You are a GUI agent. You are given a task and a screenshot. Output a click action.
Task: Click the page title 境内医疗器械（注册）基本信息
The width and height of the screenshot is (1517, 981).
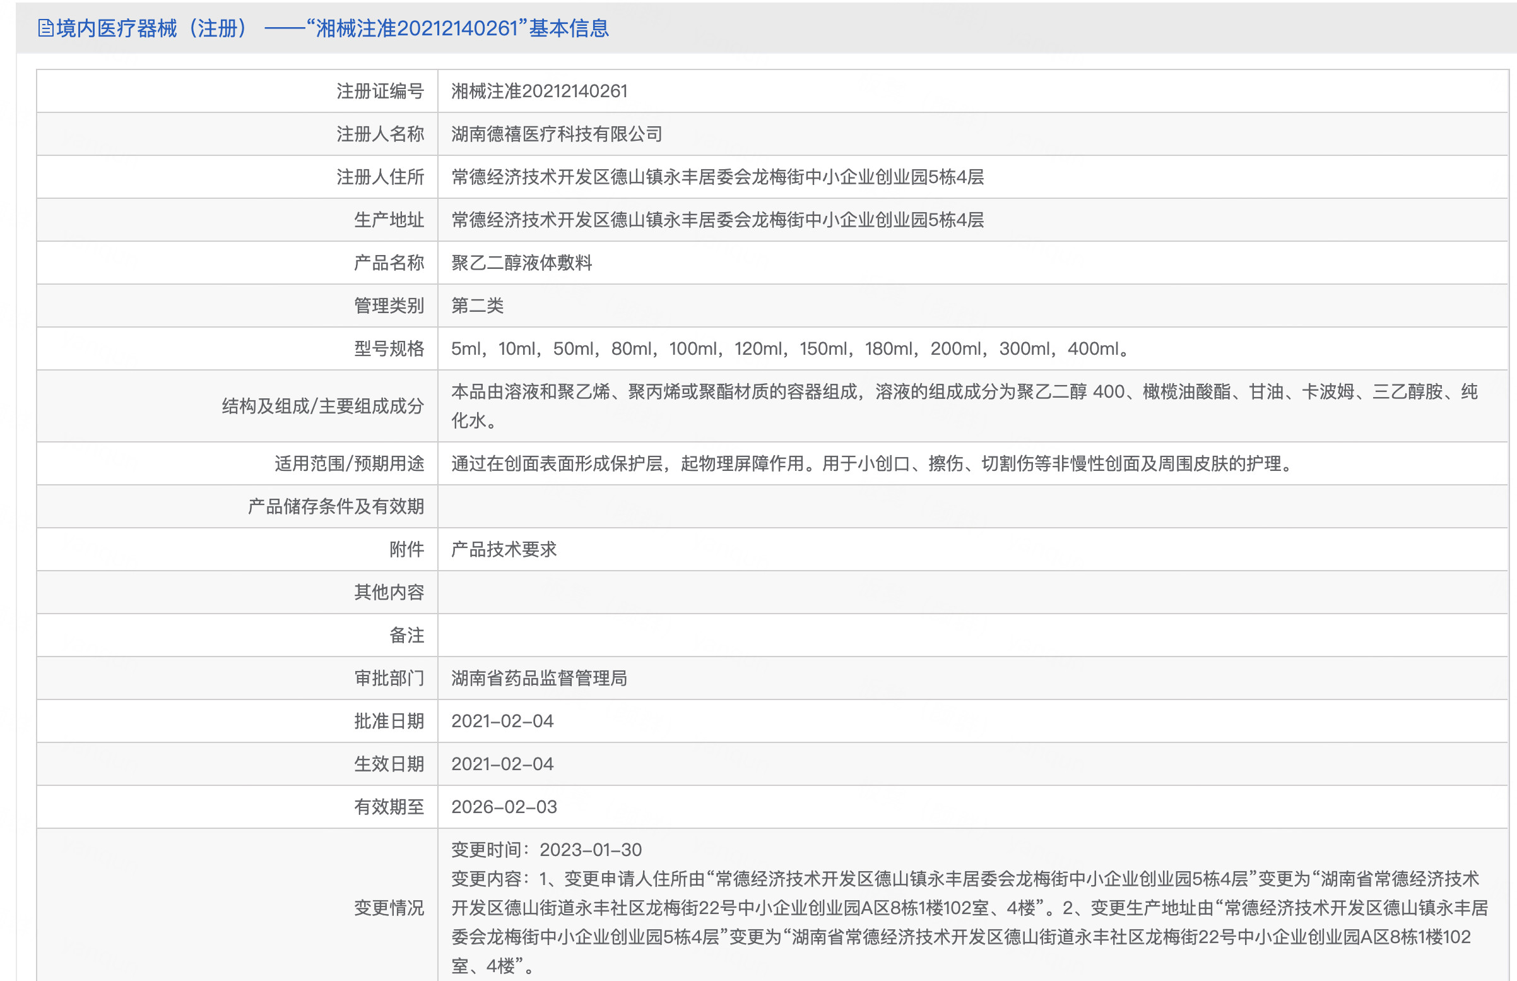pos(333,28)
